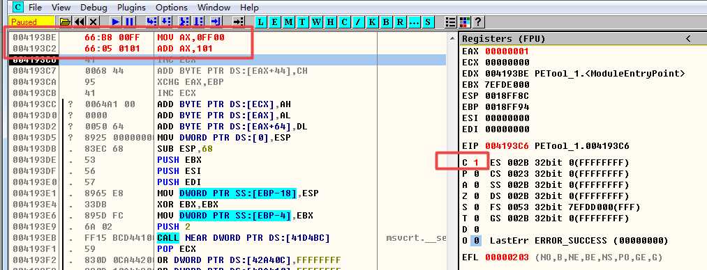The image size is (707, 270).
Task: Toggle the S sign flag value
Action: point(476,207)
